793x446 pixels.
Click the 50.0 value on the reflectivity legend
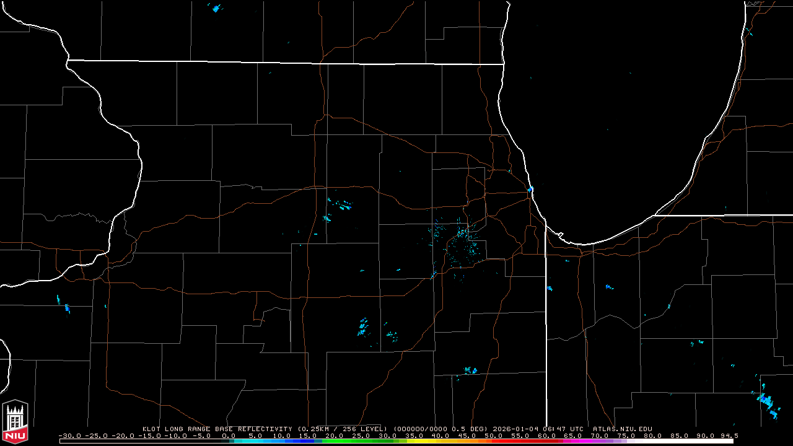[494, 435]
